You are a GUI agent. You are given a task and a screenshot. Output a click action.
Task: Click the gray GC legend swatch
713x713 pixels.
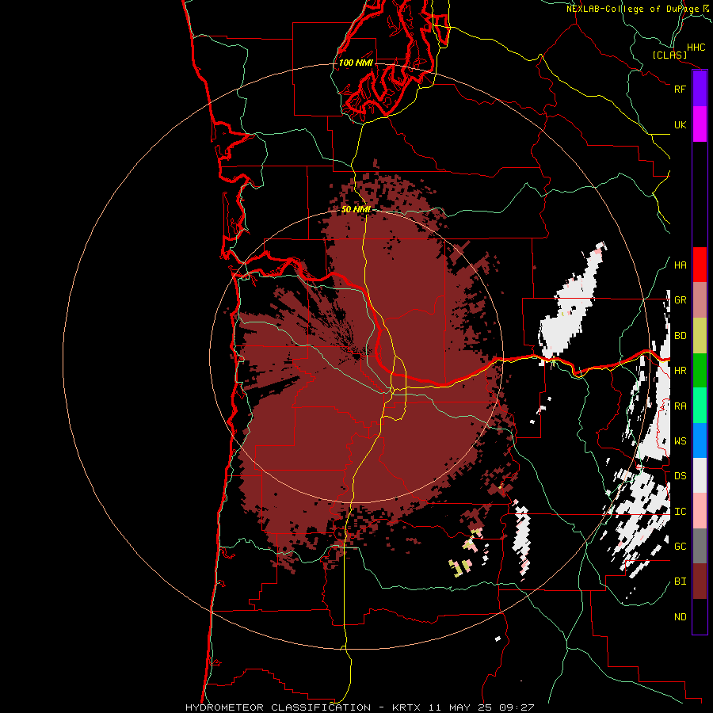tap(700, 546)
